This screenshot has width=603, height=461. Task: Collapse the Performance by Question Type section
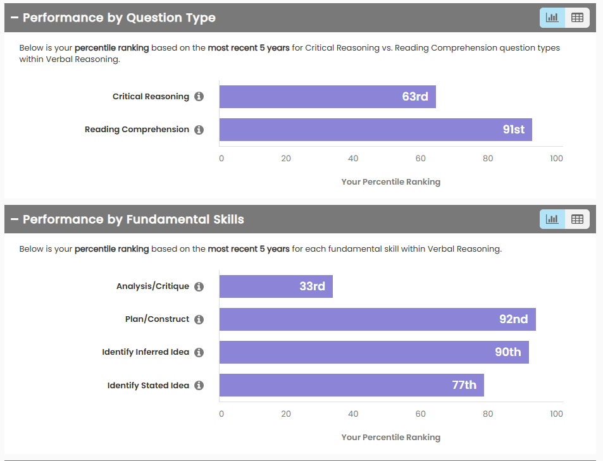15,18
